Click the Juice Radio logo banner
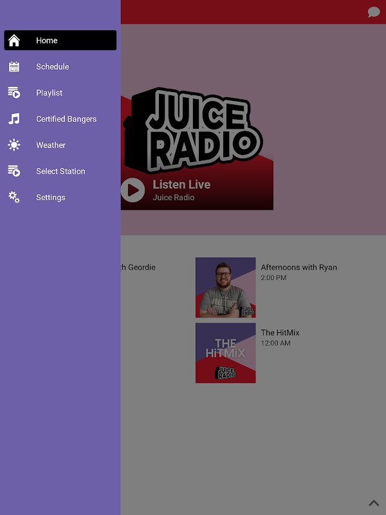 pyautogui.click(x=197, y=131)
